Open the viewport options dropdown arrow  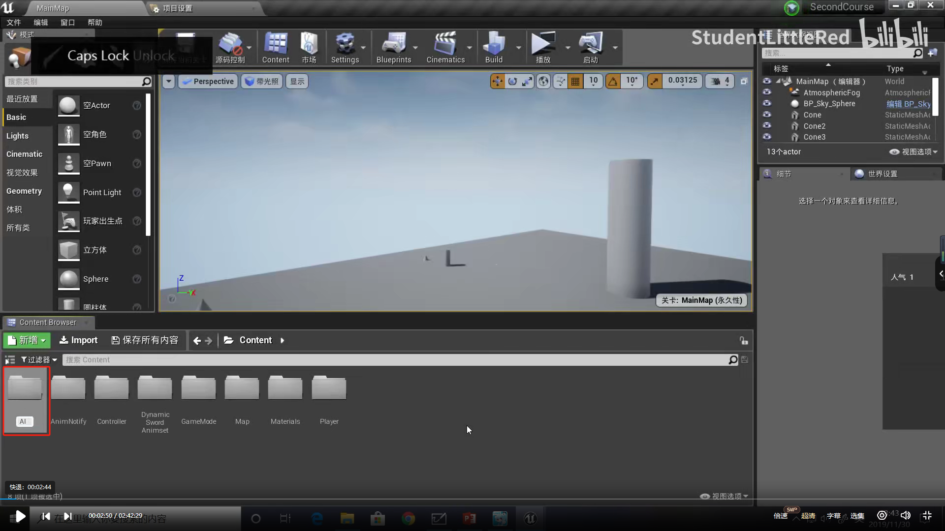(169, 81)
